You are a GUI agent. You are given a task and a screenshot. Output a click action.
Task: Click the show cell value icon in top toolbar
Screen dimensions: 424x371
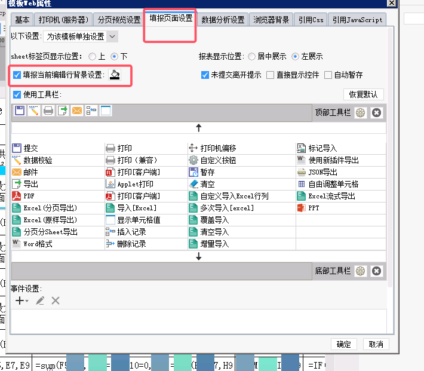point(106,111)
